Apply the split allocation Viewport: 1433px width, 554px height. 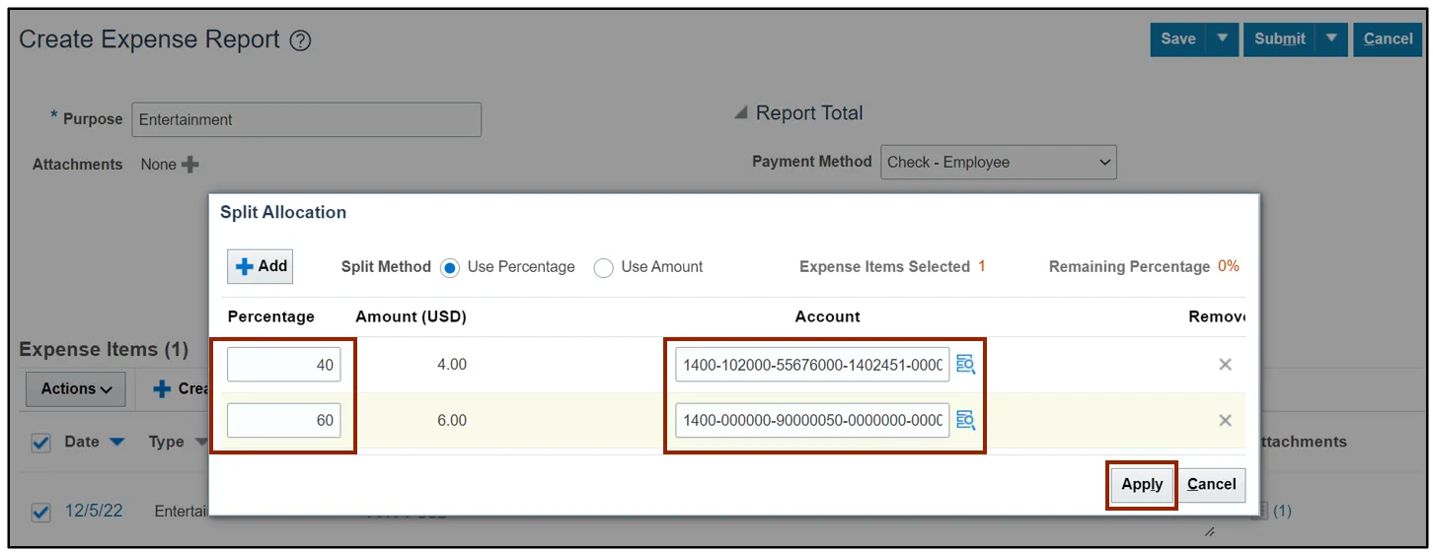[x=1142, y=484]
